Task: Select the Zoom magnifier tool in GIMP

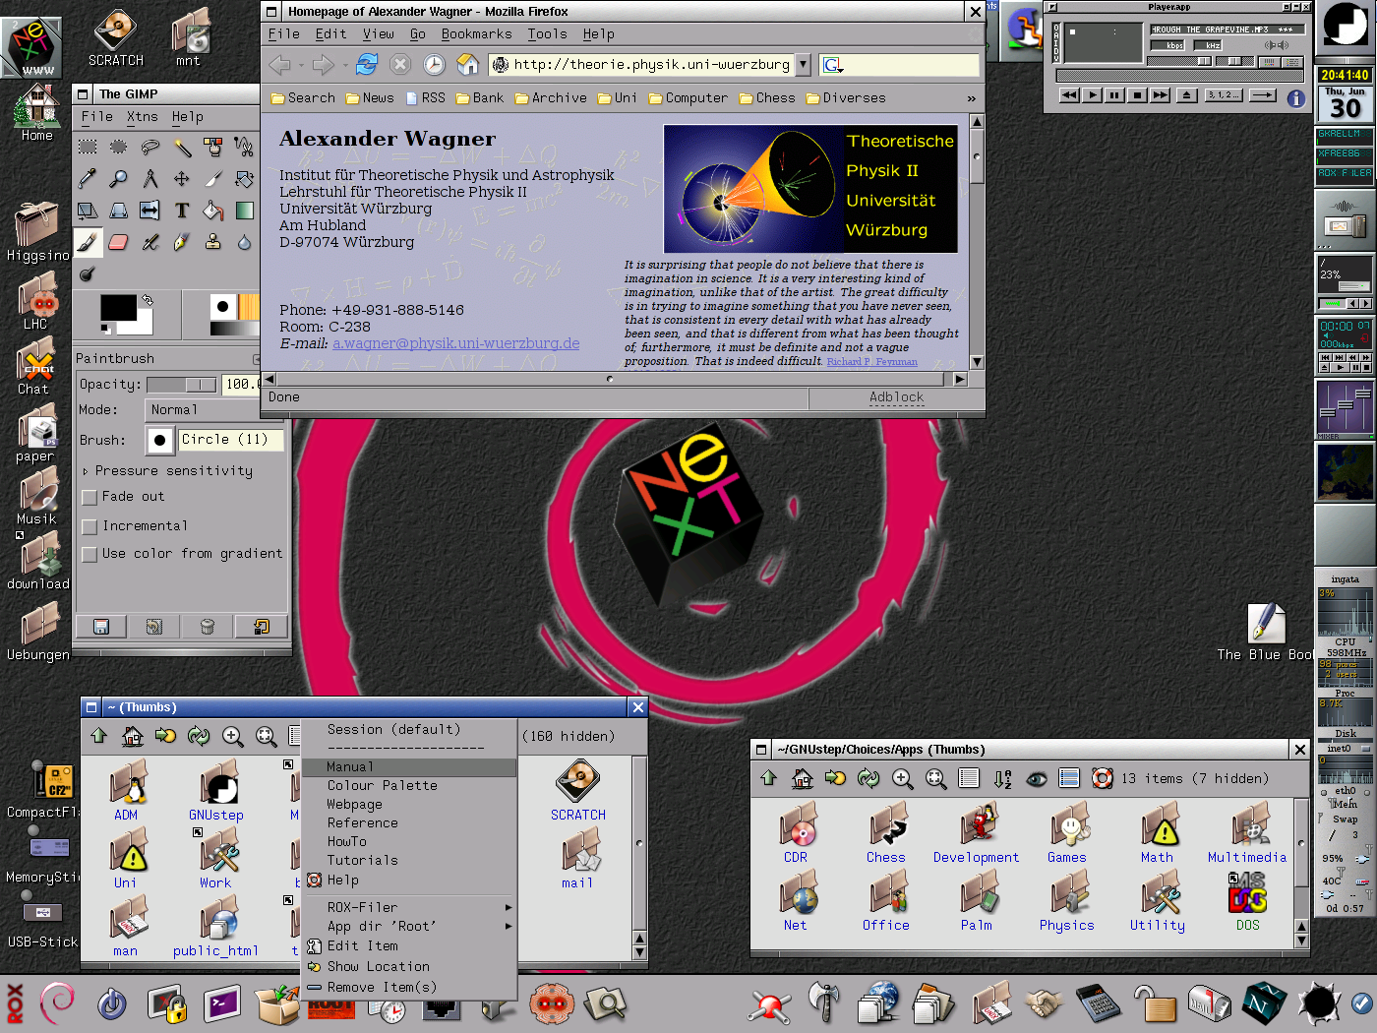Action: click(x=119, y=179)
